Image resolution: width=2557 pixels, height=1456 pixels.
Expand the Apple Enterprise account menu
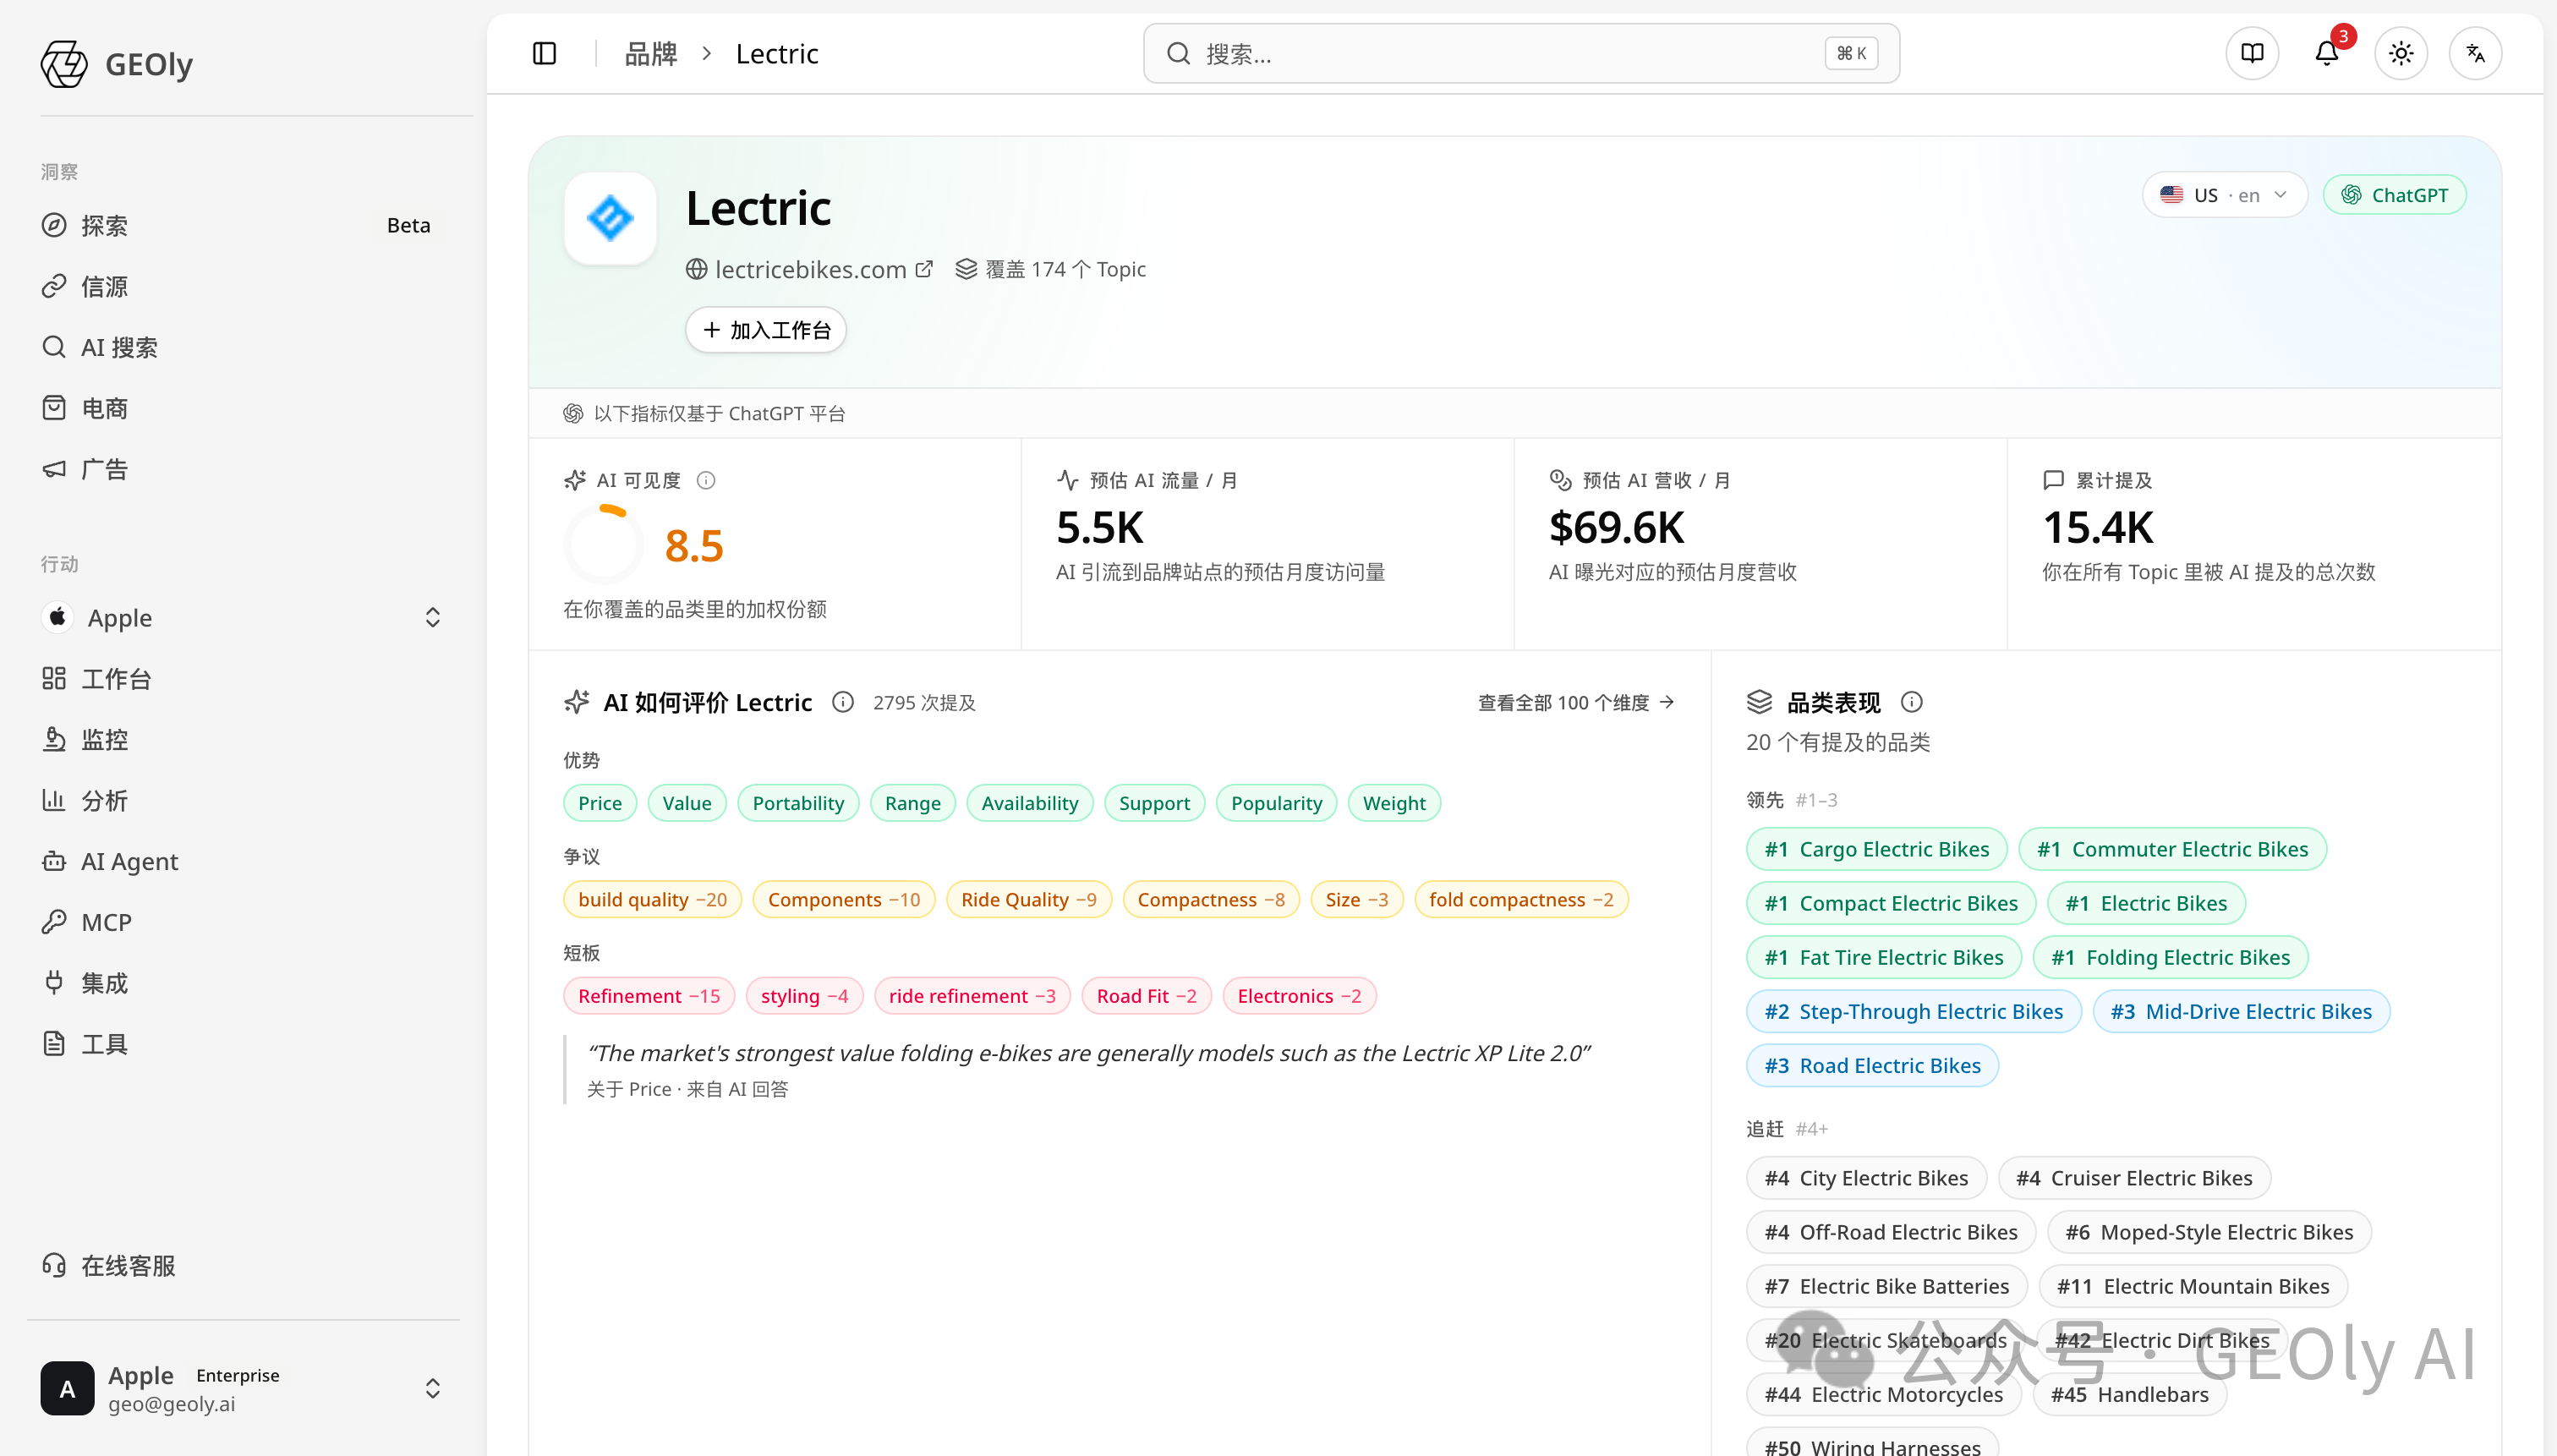click(241, 1389)
